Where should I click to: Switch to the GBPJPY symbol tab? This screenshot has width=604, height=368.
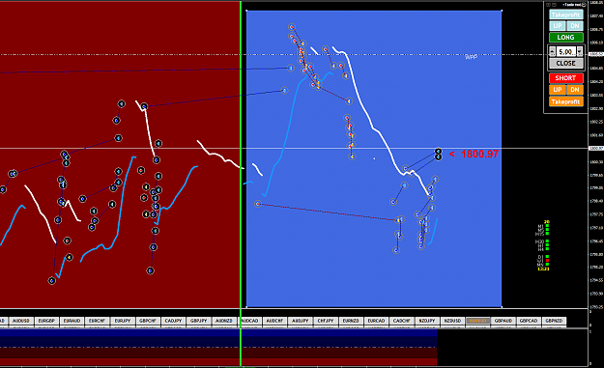199,321
